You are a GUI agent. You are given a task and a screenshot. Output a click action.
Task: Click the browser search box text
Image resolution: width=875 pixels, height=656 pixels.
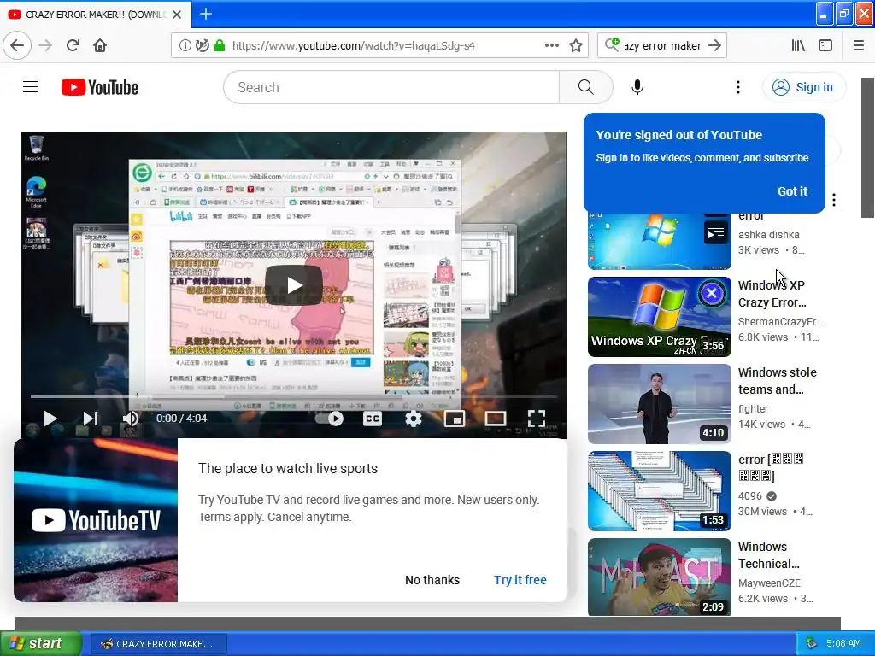(662, 45)
